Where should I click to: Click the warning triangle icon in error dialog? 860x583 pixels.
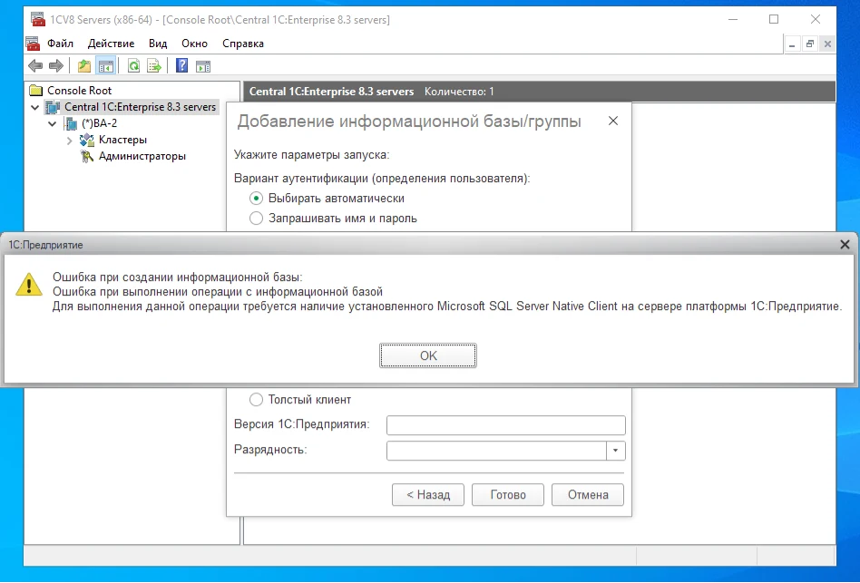point(29,285)
